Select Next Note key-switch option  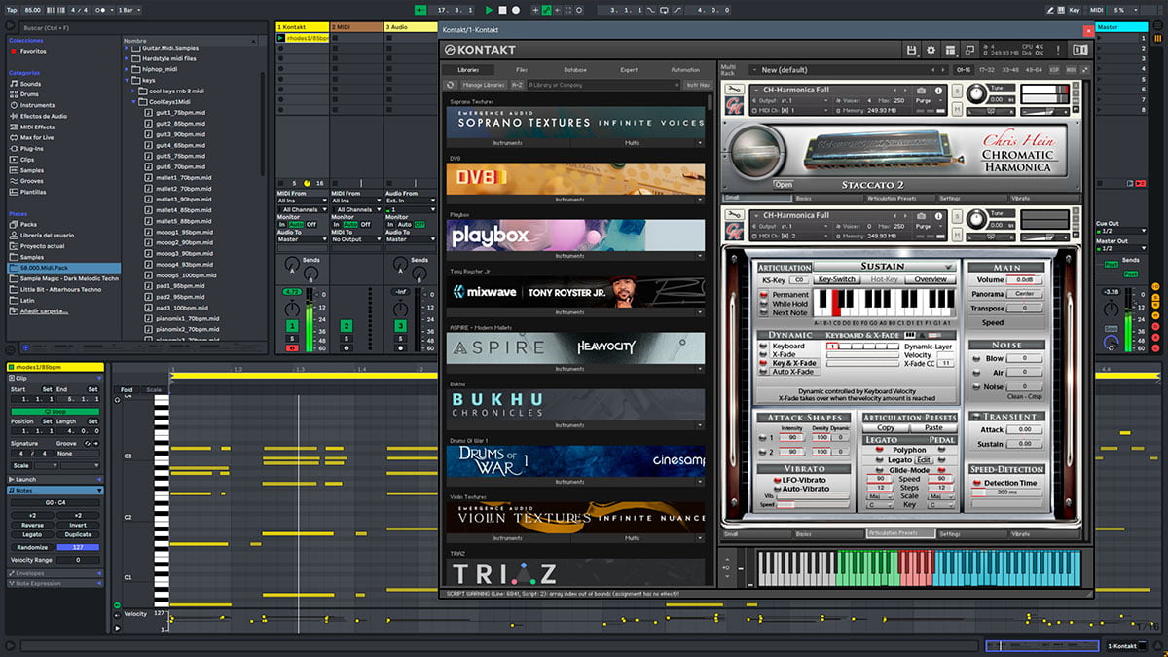coord(785,313)
